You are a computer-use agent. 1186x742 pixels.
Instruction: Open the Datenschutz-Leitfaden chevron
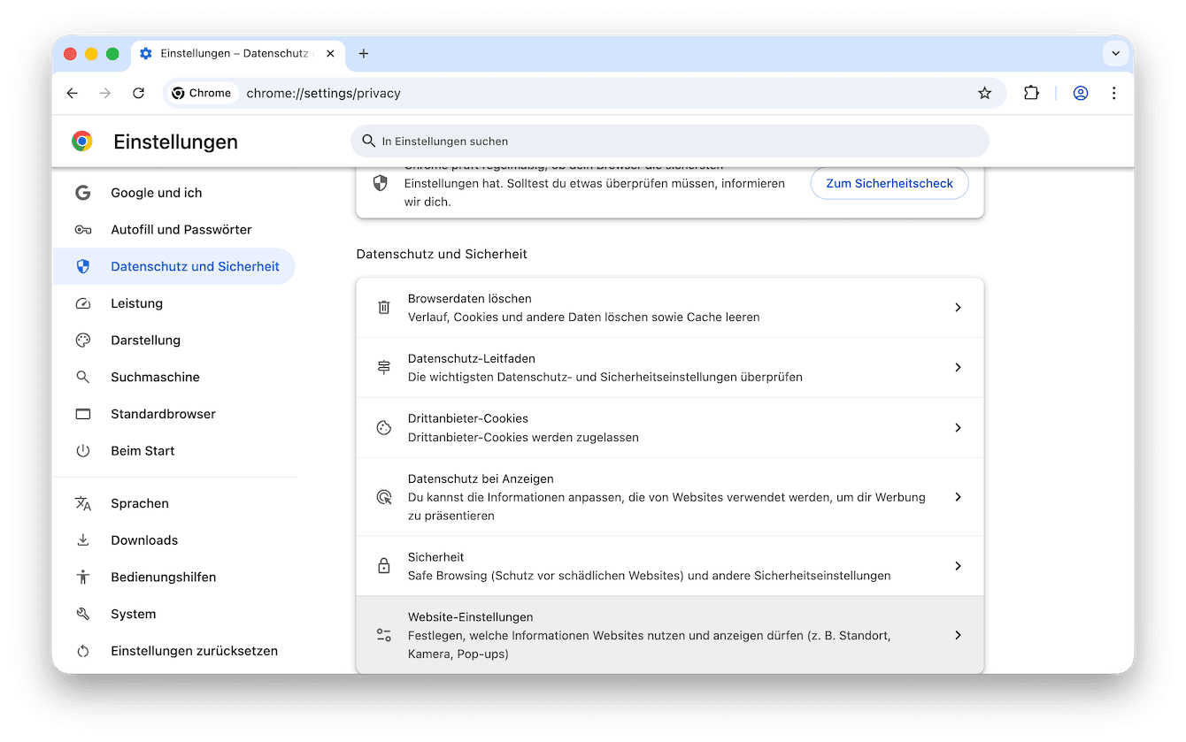[x=958, y=367]
